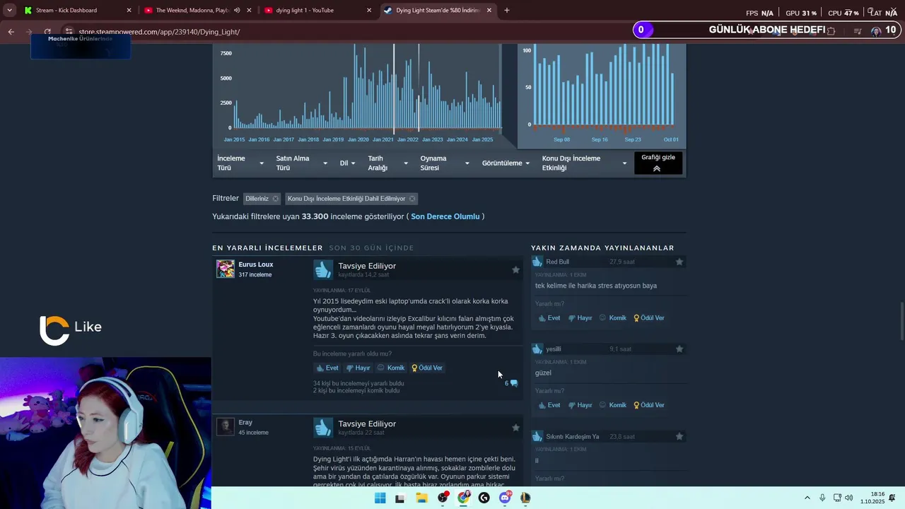Collapse the graph with Grafiği gizle
Screen dimensions: 905x509
(x=658, y=163)
